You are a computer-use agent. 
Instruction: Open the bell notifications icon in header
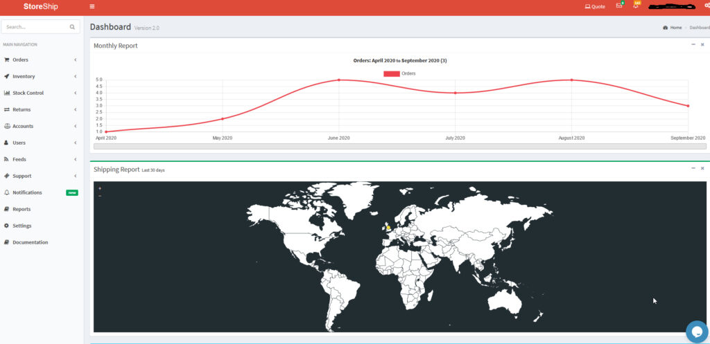click(x=636, y=6)
